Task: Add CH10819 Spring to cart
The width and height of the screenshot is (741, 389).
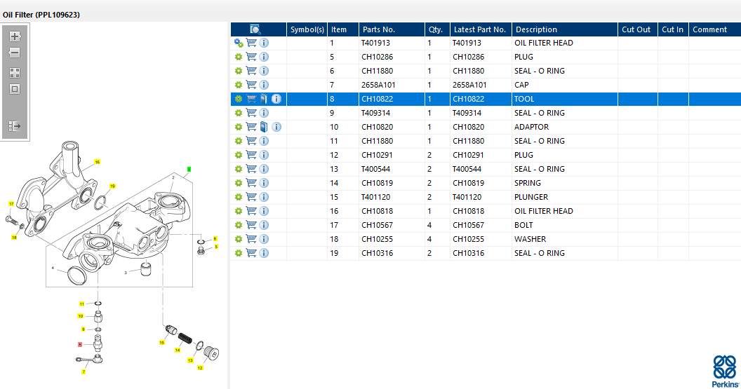Action: [251, 183]
